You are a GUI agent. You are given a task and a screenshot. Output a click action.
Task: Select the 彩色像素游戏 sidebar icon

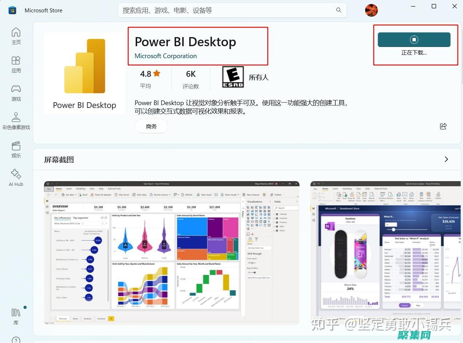point(16,120)
